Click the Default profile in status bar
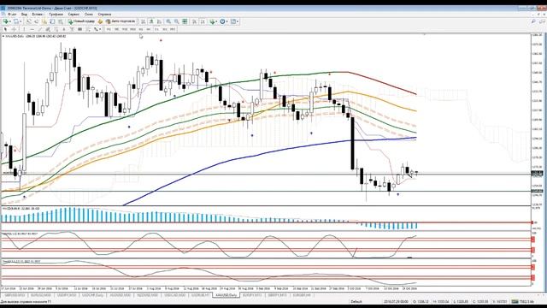Screen dimensions: 547x308 click(356, 301)
